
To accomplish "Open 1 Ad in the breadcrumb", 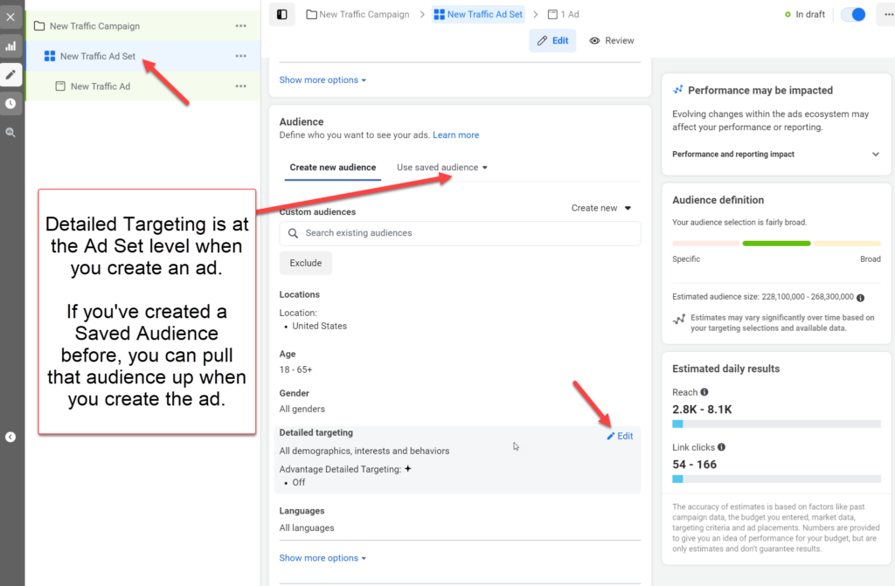I will [x=564, y=14].
